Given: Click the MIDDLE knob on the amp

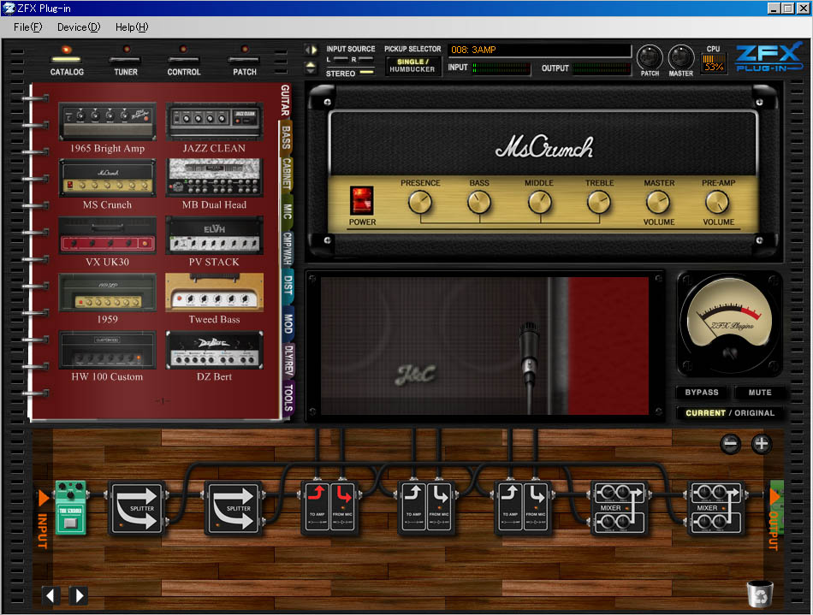Looking at the screenshot, I should (539, 202).
